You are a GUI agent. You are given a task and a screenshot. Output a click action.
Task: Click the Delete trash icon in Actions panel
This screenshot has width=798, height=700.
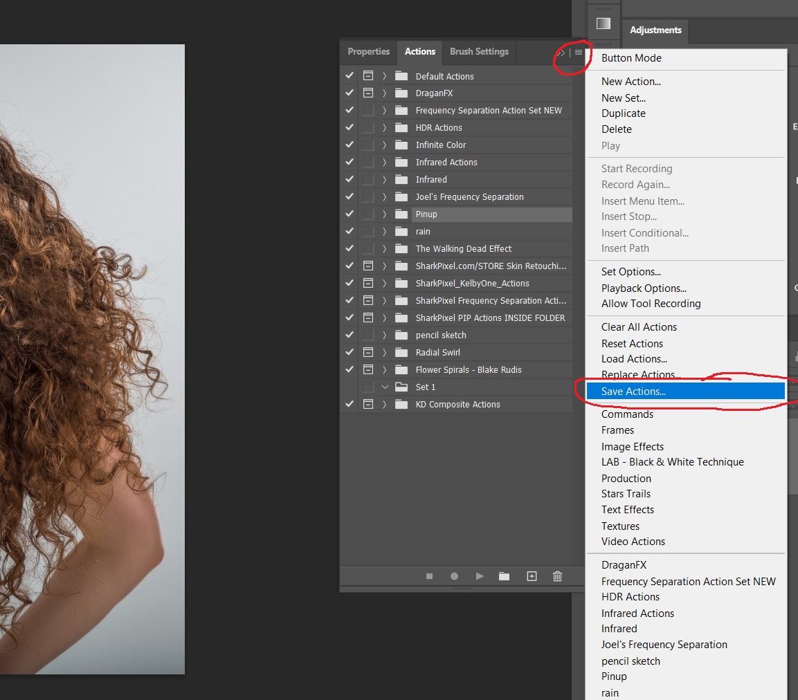[x=558, y=576]
